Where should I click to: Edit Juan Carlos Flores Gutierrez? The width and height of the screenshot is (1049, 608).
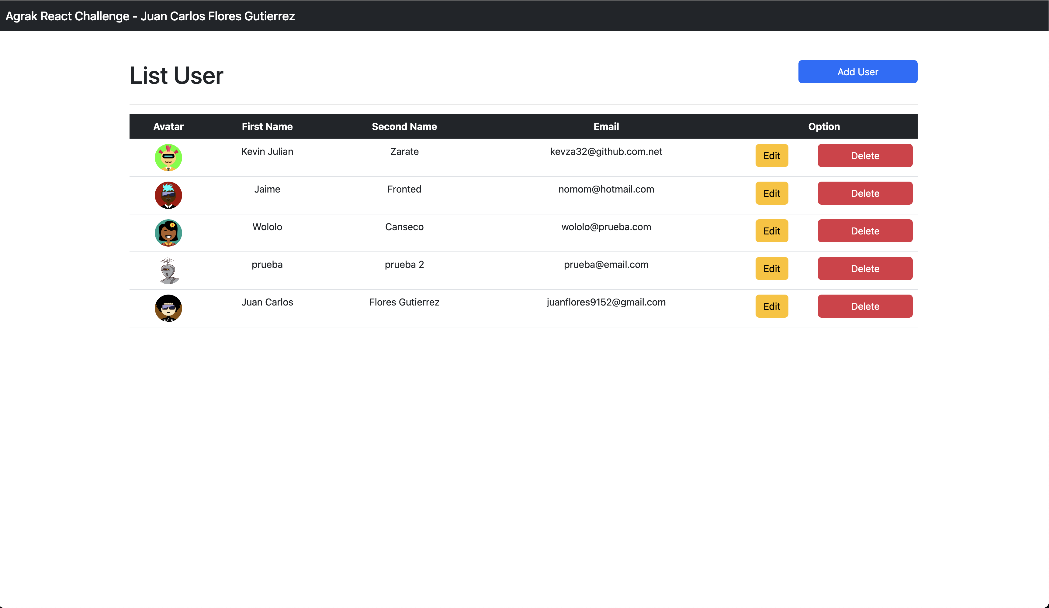tap(771, 306)
